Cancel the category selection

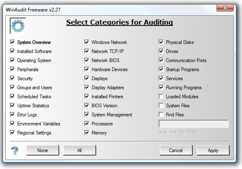[x=176, y=150]
